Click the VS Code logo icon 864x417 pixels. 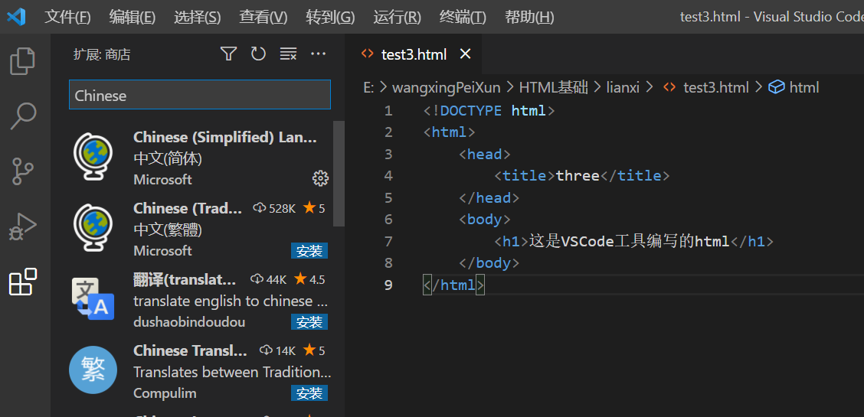[x=16, y=17]
